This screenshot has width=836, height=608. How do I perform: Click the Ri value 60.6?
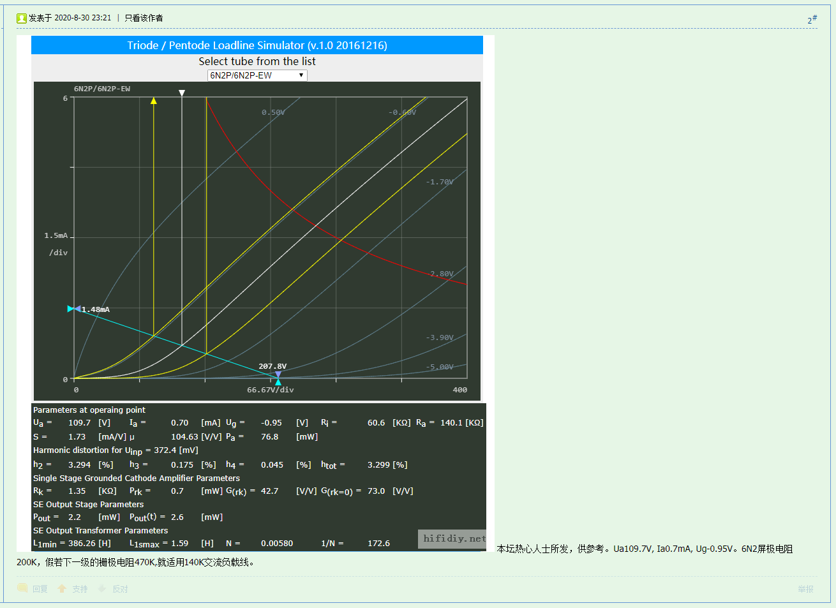click(x=377, y=423)
